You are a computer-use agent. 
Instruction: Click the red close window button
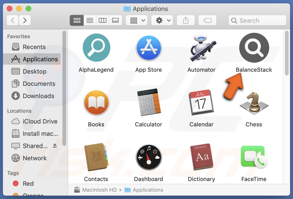10,9
